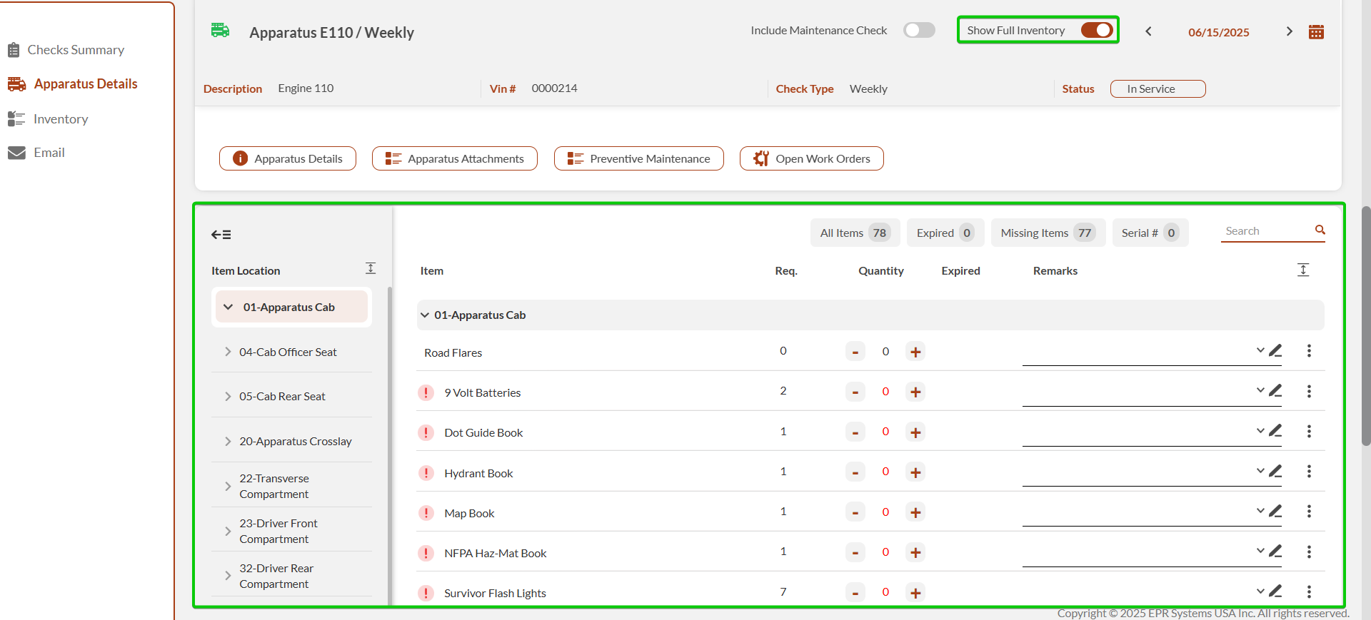The width and height of the screenshot is (1371, 620).
Task: Click the Open Work Orders button
Action: (811, 158)
